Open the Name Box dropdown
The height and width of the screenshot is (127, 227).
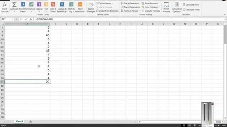pyautogui.click(x=13, y=19)
